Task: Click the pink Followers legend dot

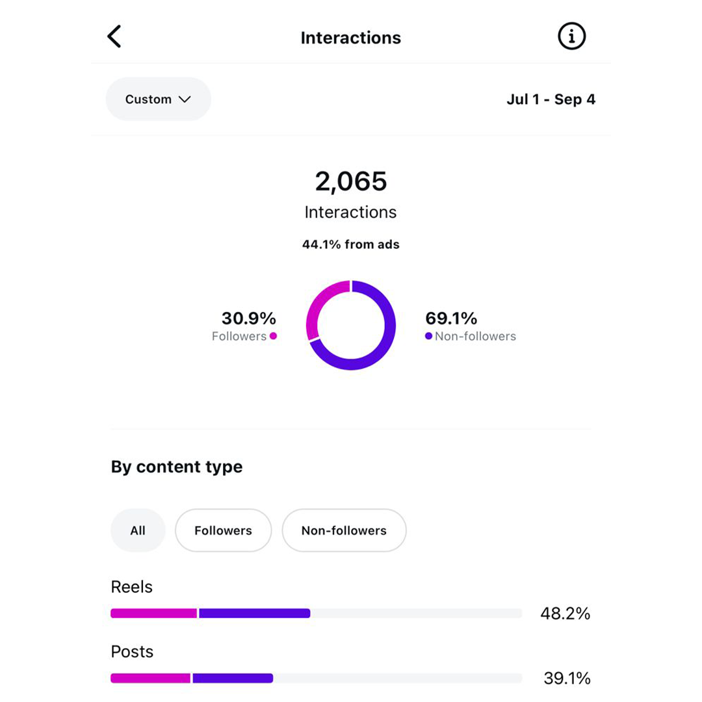Action: (273, 336)
